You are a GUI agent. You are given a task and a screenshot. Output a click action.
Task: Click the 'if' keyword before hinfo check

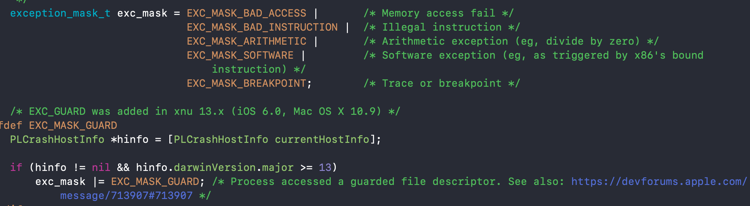pos(16,168)
